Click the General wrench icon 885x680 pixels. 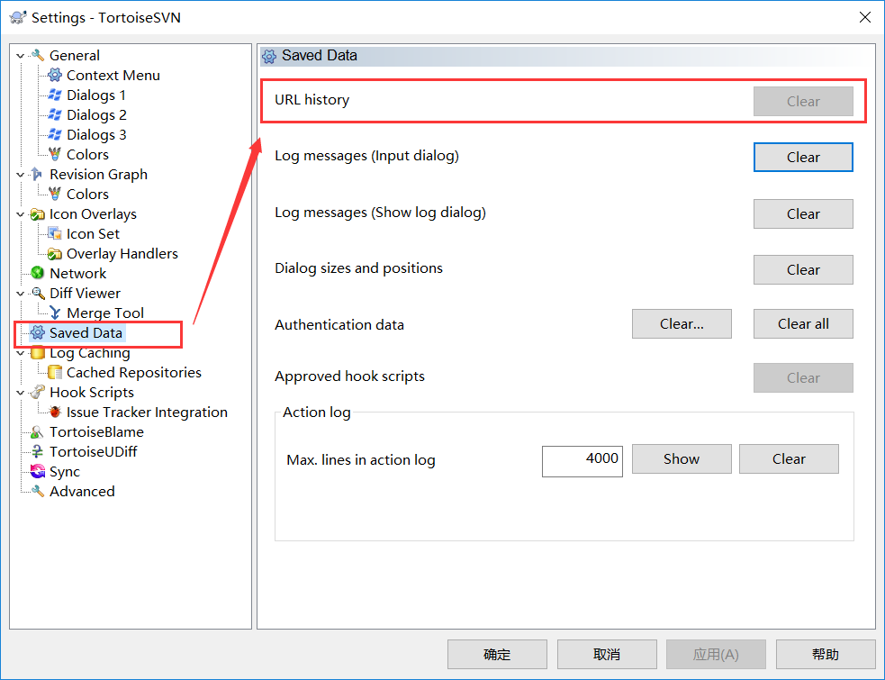pos(37,55)
